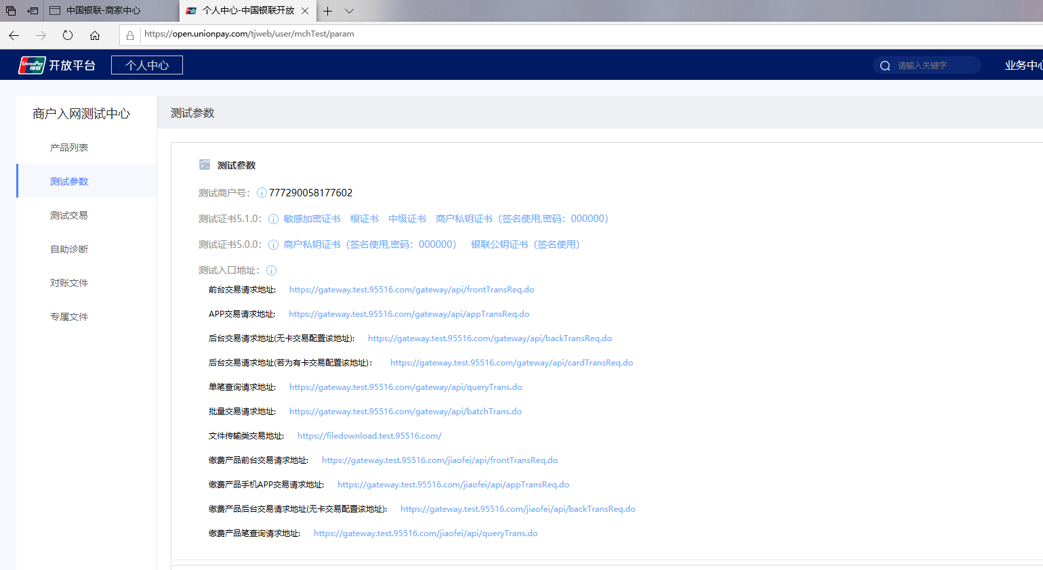Click the tab overview icon at top-left
This screenshot has width=1043, height=570.
pyautogui.click(x=11, y=11)
